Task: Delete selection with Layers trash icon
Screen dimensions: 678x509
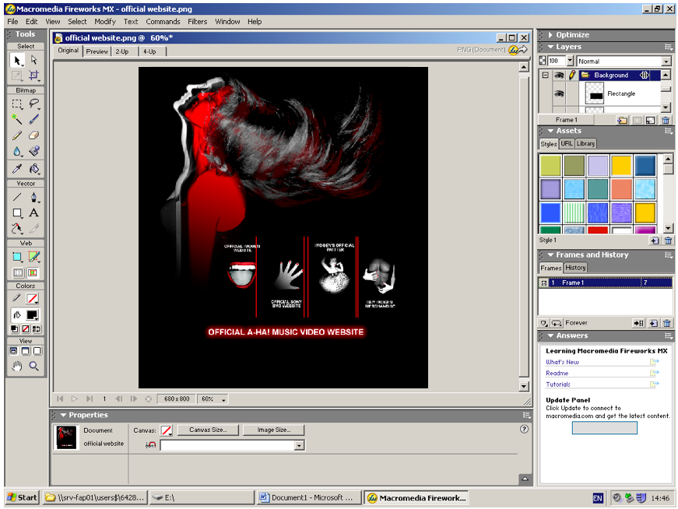Action: [666, 120]
